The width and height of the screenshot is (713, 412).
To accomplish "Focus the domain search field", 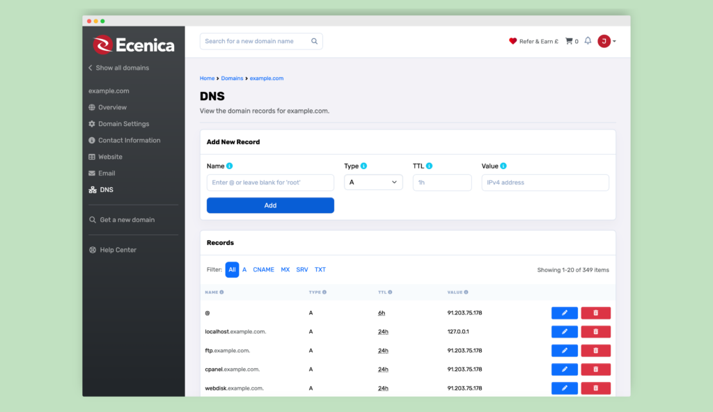I will pos(262,41).
